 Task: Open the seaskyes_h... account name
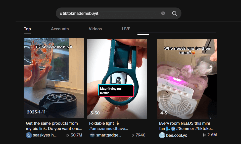[x=44, y=135]
